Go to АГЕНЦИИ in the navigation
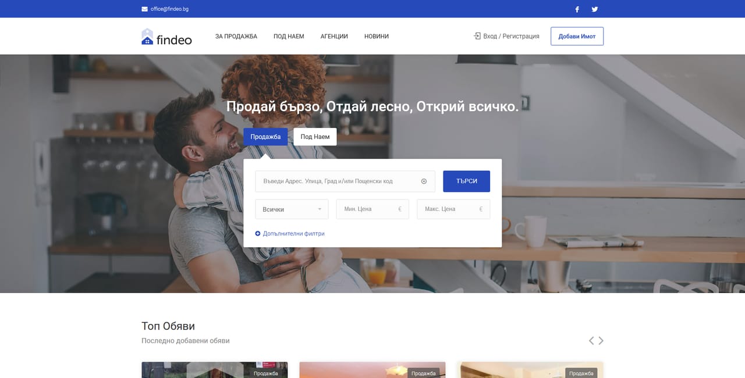 pyautogui.click(x=334, y=36)
